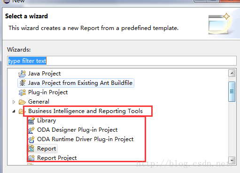Click the General folder icon

pyautogui.click(x=22, y=102)
